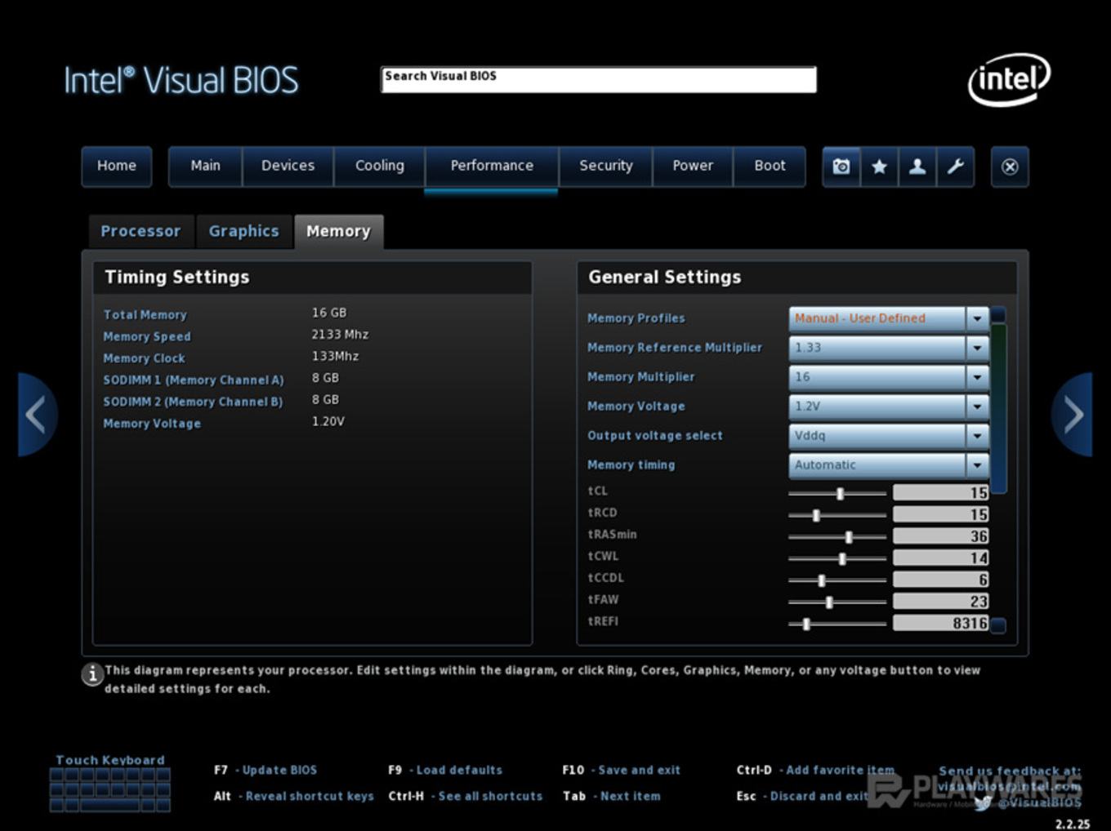Viewport: 1111px width, 831px height.
Task: Click the tRCD value field
Action: tap(940, 514)
